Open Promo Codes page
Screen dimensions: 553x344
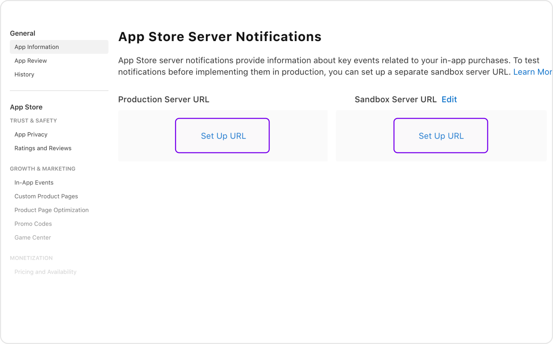tap(33, 224)
